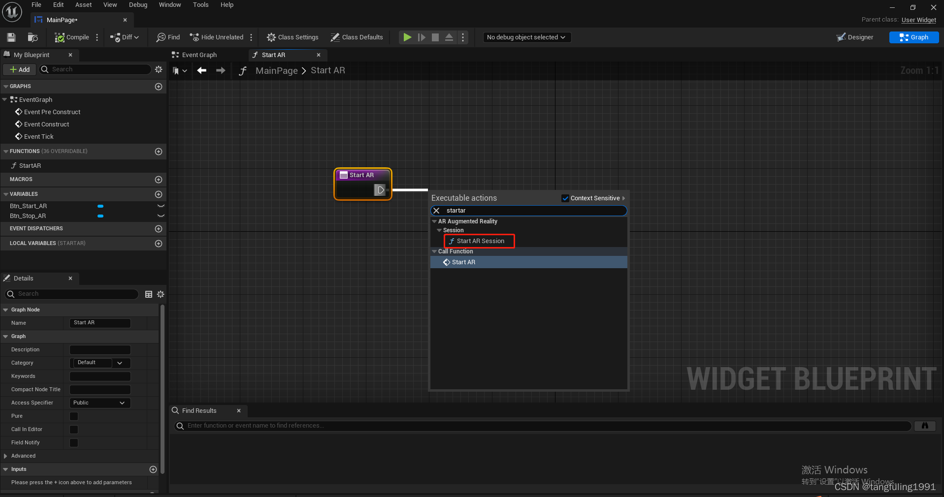The width and height of the screenshot is (944, 497).
Task: Select Event Tick item
Action: click(x=39, y=137)
